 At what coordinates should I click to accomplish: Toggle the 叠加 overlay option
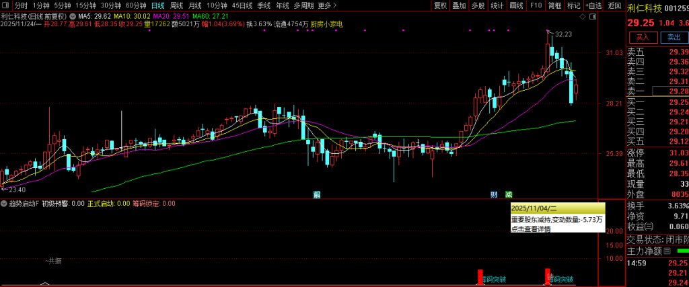[459, 5]
